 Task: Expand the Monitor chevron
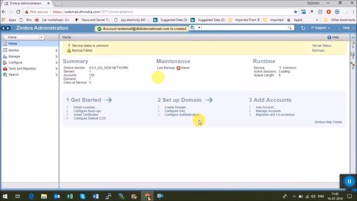56,50
